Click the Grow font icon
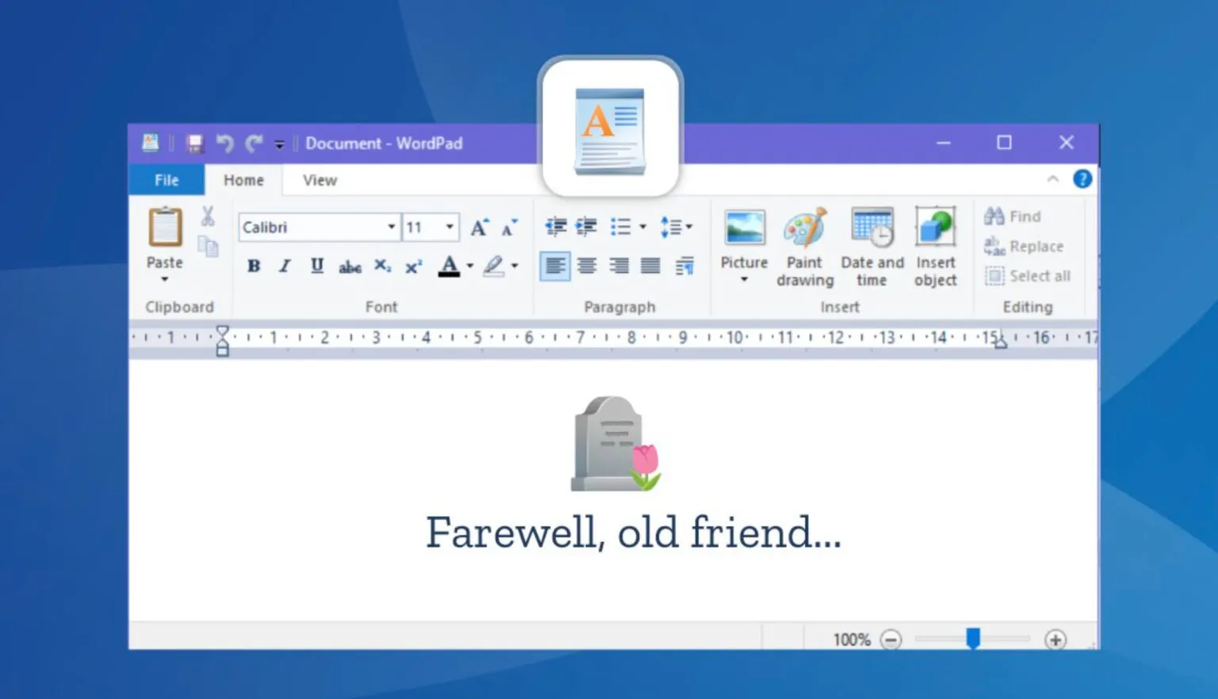The height and width of the screenshot is (699, 1218). pos(479,228)
